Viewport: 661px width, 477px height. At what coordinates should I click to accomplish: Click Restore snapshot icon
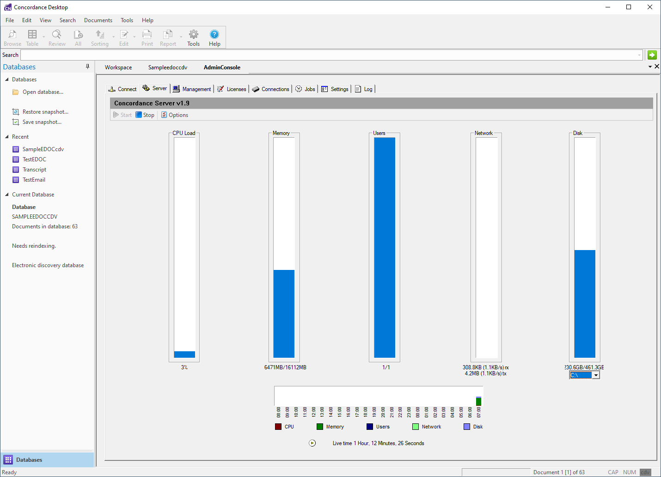tap(16, 112)
